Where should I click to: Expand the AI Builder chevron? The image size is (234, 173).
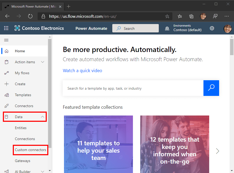43,171
